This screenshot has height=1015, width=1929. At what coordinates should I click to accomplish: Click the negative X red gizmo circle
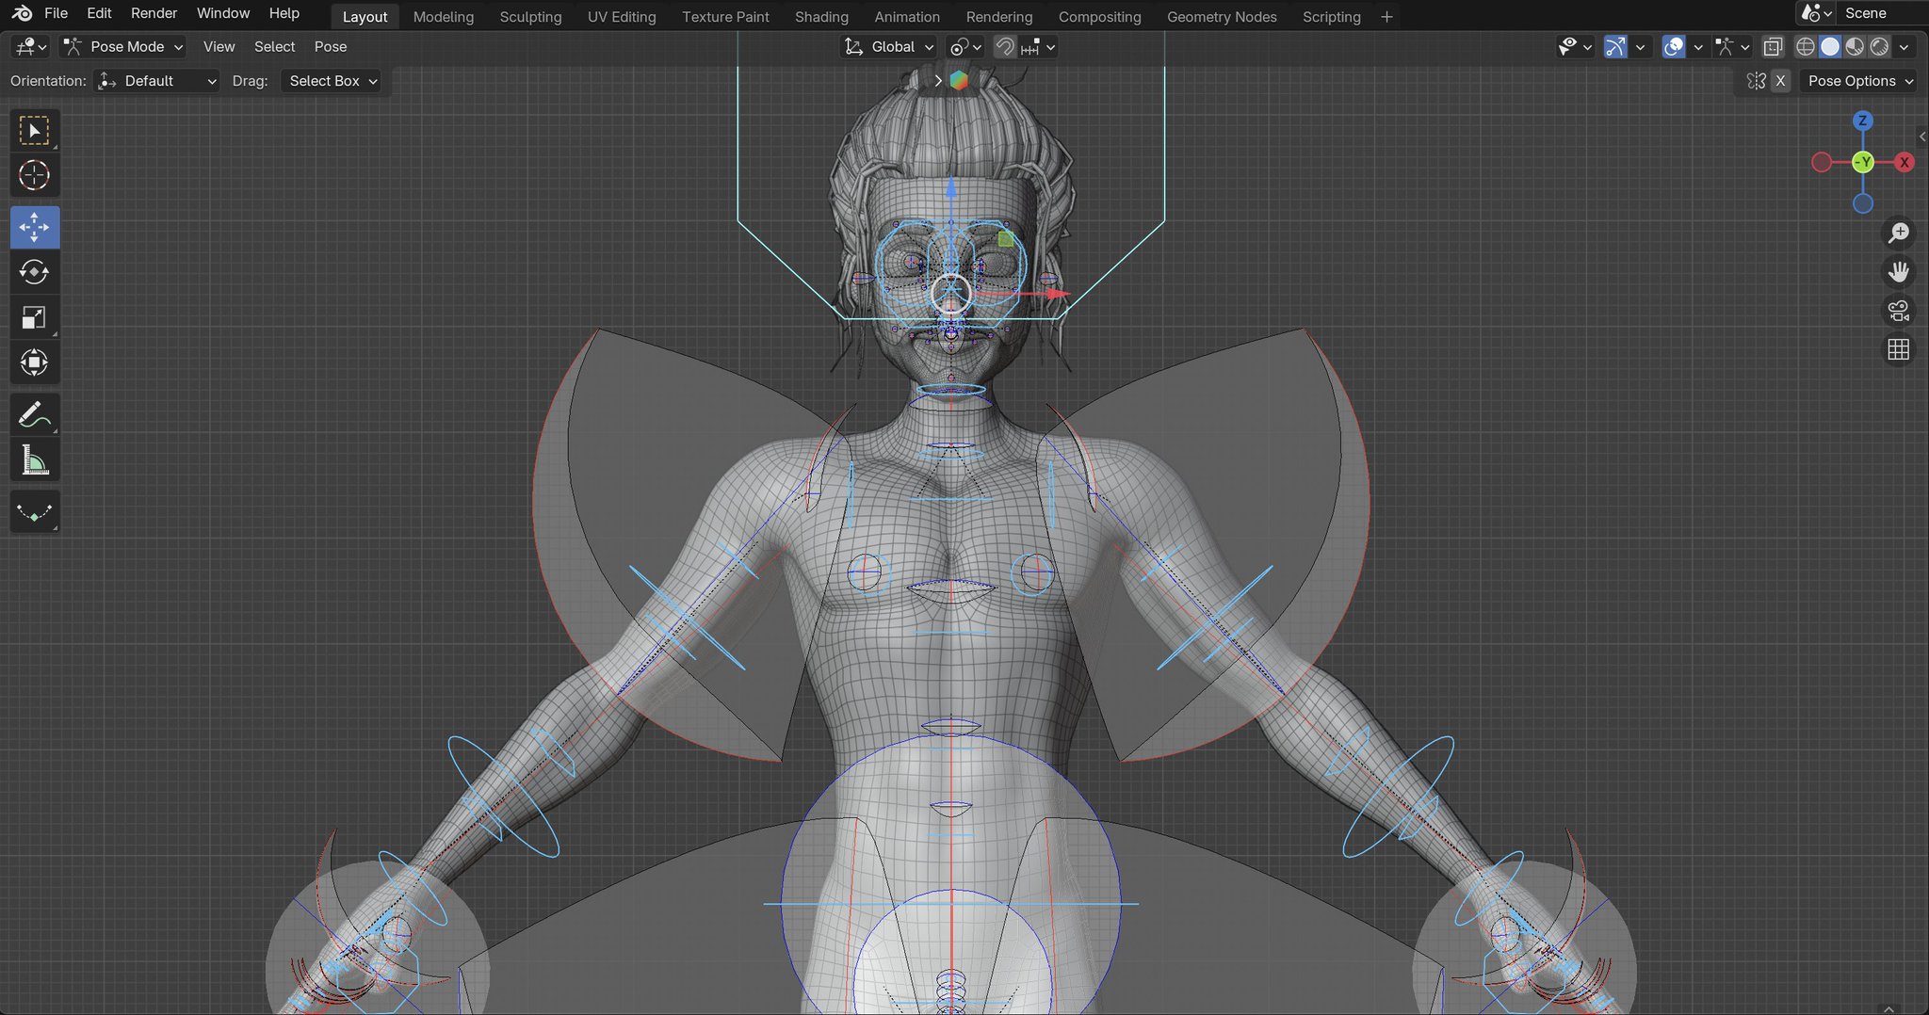1822,162
